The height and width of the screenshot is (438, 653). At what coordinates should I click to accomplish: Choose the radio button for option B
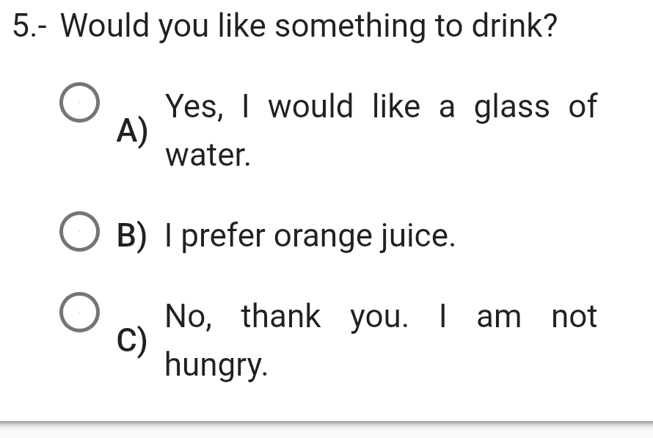[x=79, y=235]
